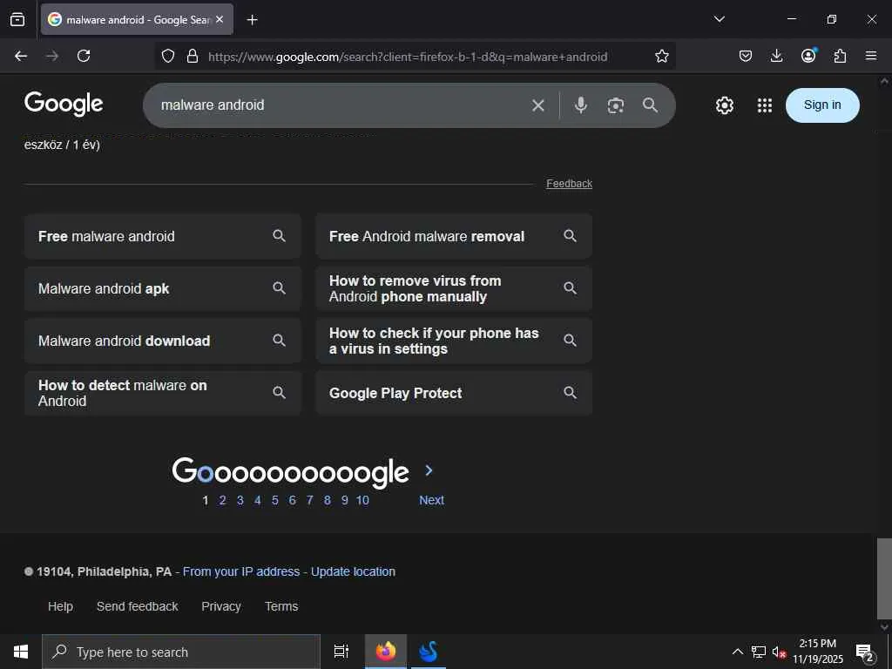The height and width of the screenshot is (669, 892).
Task: Save page to Pocket icon
Action: (x=746, y=56)
